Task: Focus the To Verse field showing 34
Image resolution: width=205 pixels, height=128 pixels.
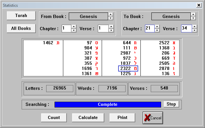Action: 186,29
